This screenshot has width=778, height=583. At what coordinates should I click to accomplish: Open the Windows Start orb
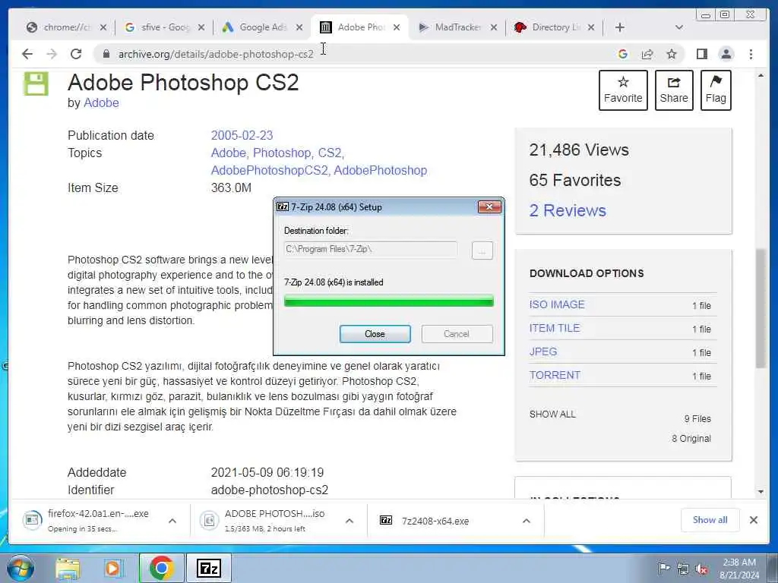tap(19, 568)
